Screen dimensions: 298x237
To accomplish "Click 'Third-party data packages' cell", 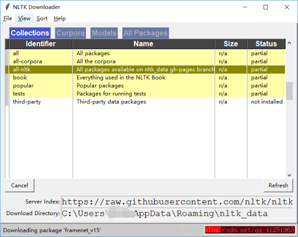I will tap(144, 102).
